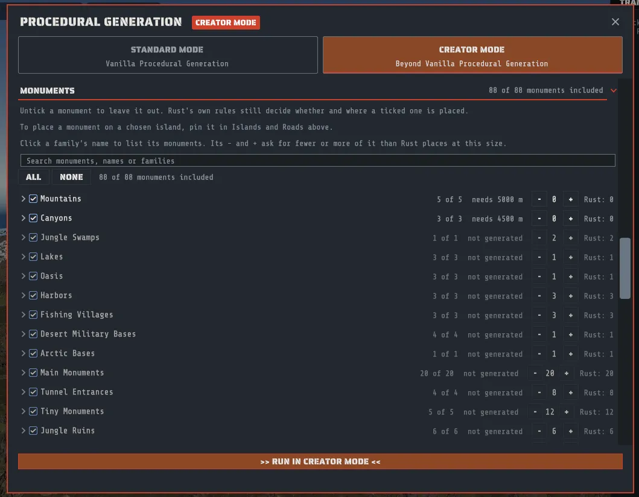Run generation in Creator Mode
639x497 pixels.
pos(320,461)
